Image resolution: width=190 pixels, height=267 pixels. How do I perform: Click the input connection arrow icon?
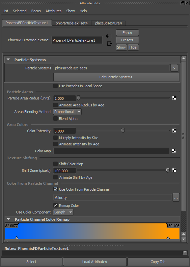[x=109, y=36]
